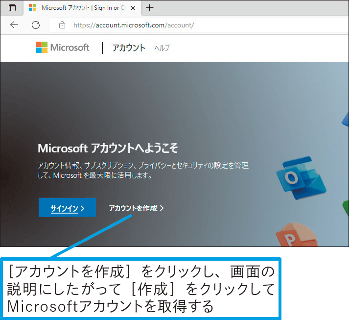Open the アカウント menu item
This screenshot has height=320, width=349.
click(129, 48)
